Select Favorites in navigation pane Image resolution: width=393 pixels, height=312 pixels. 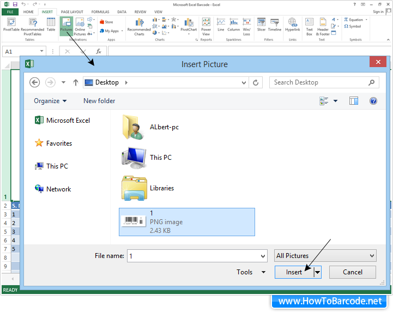[x=53, y=143]
